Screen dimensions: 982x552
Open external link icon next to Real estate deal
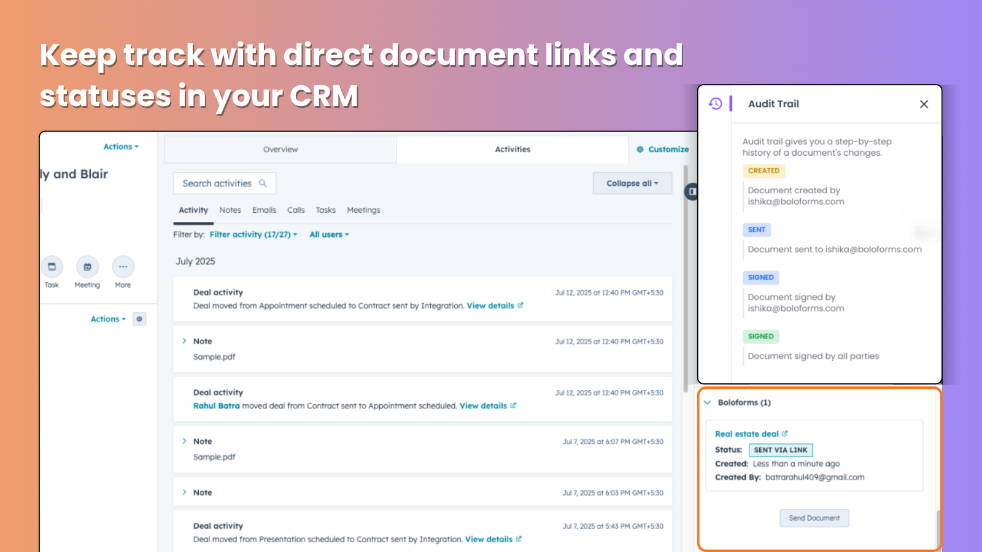[x=785, y=434]
